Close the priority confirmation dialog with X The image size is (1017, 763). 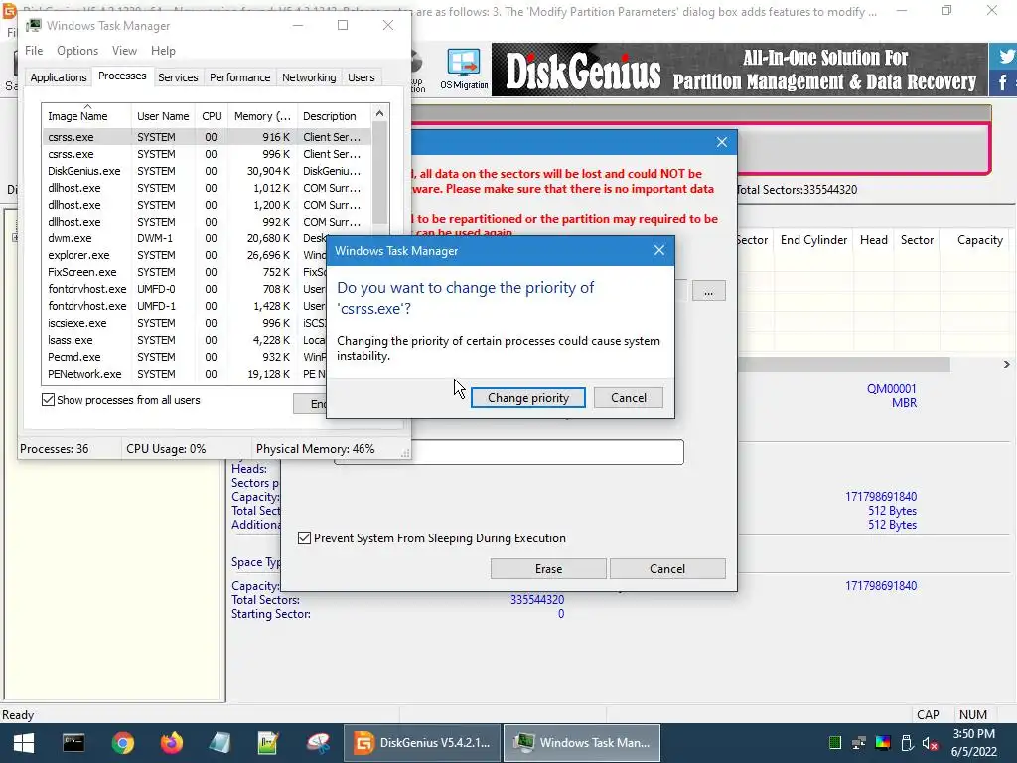(x=659, y=250)
